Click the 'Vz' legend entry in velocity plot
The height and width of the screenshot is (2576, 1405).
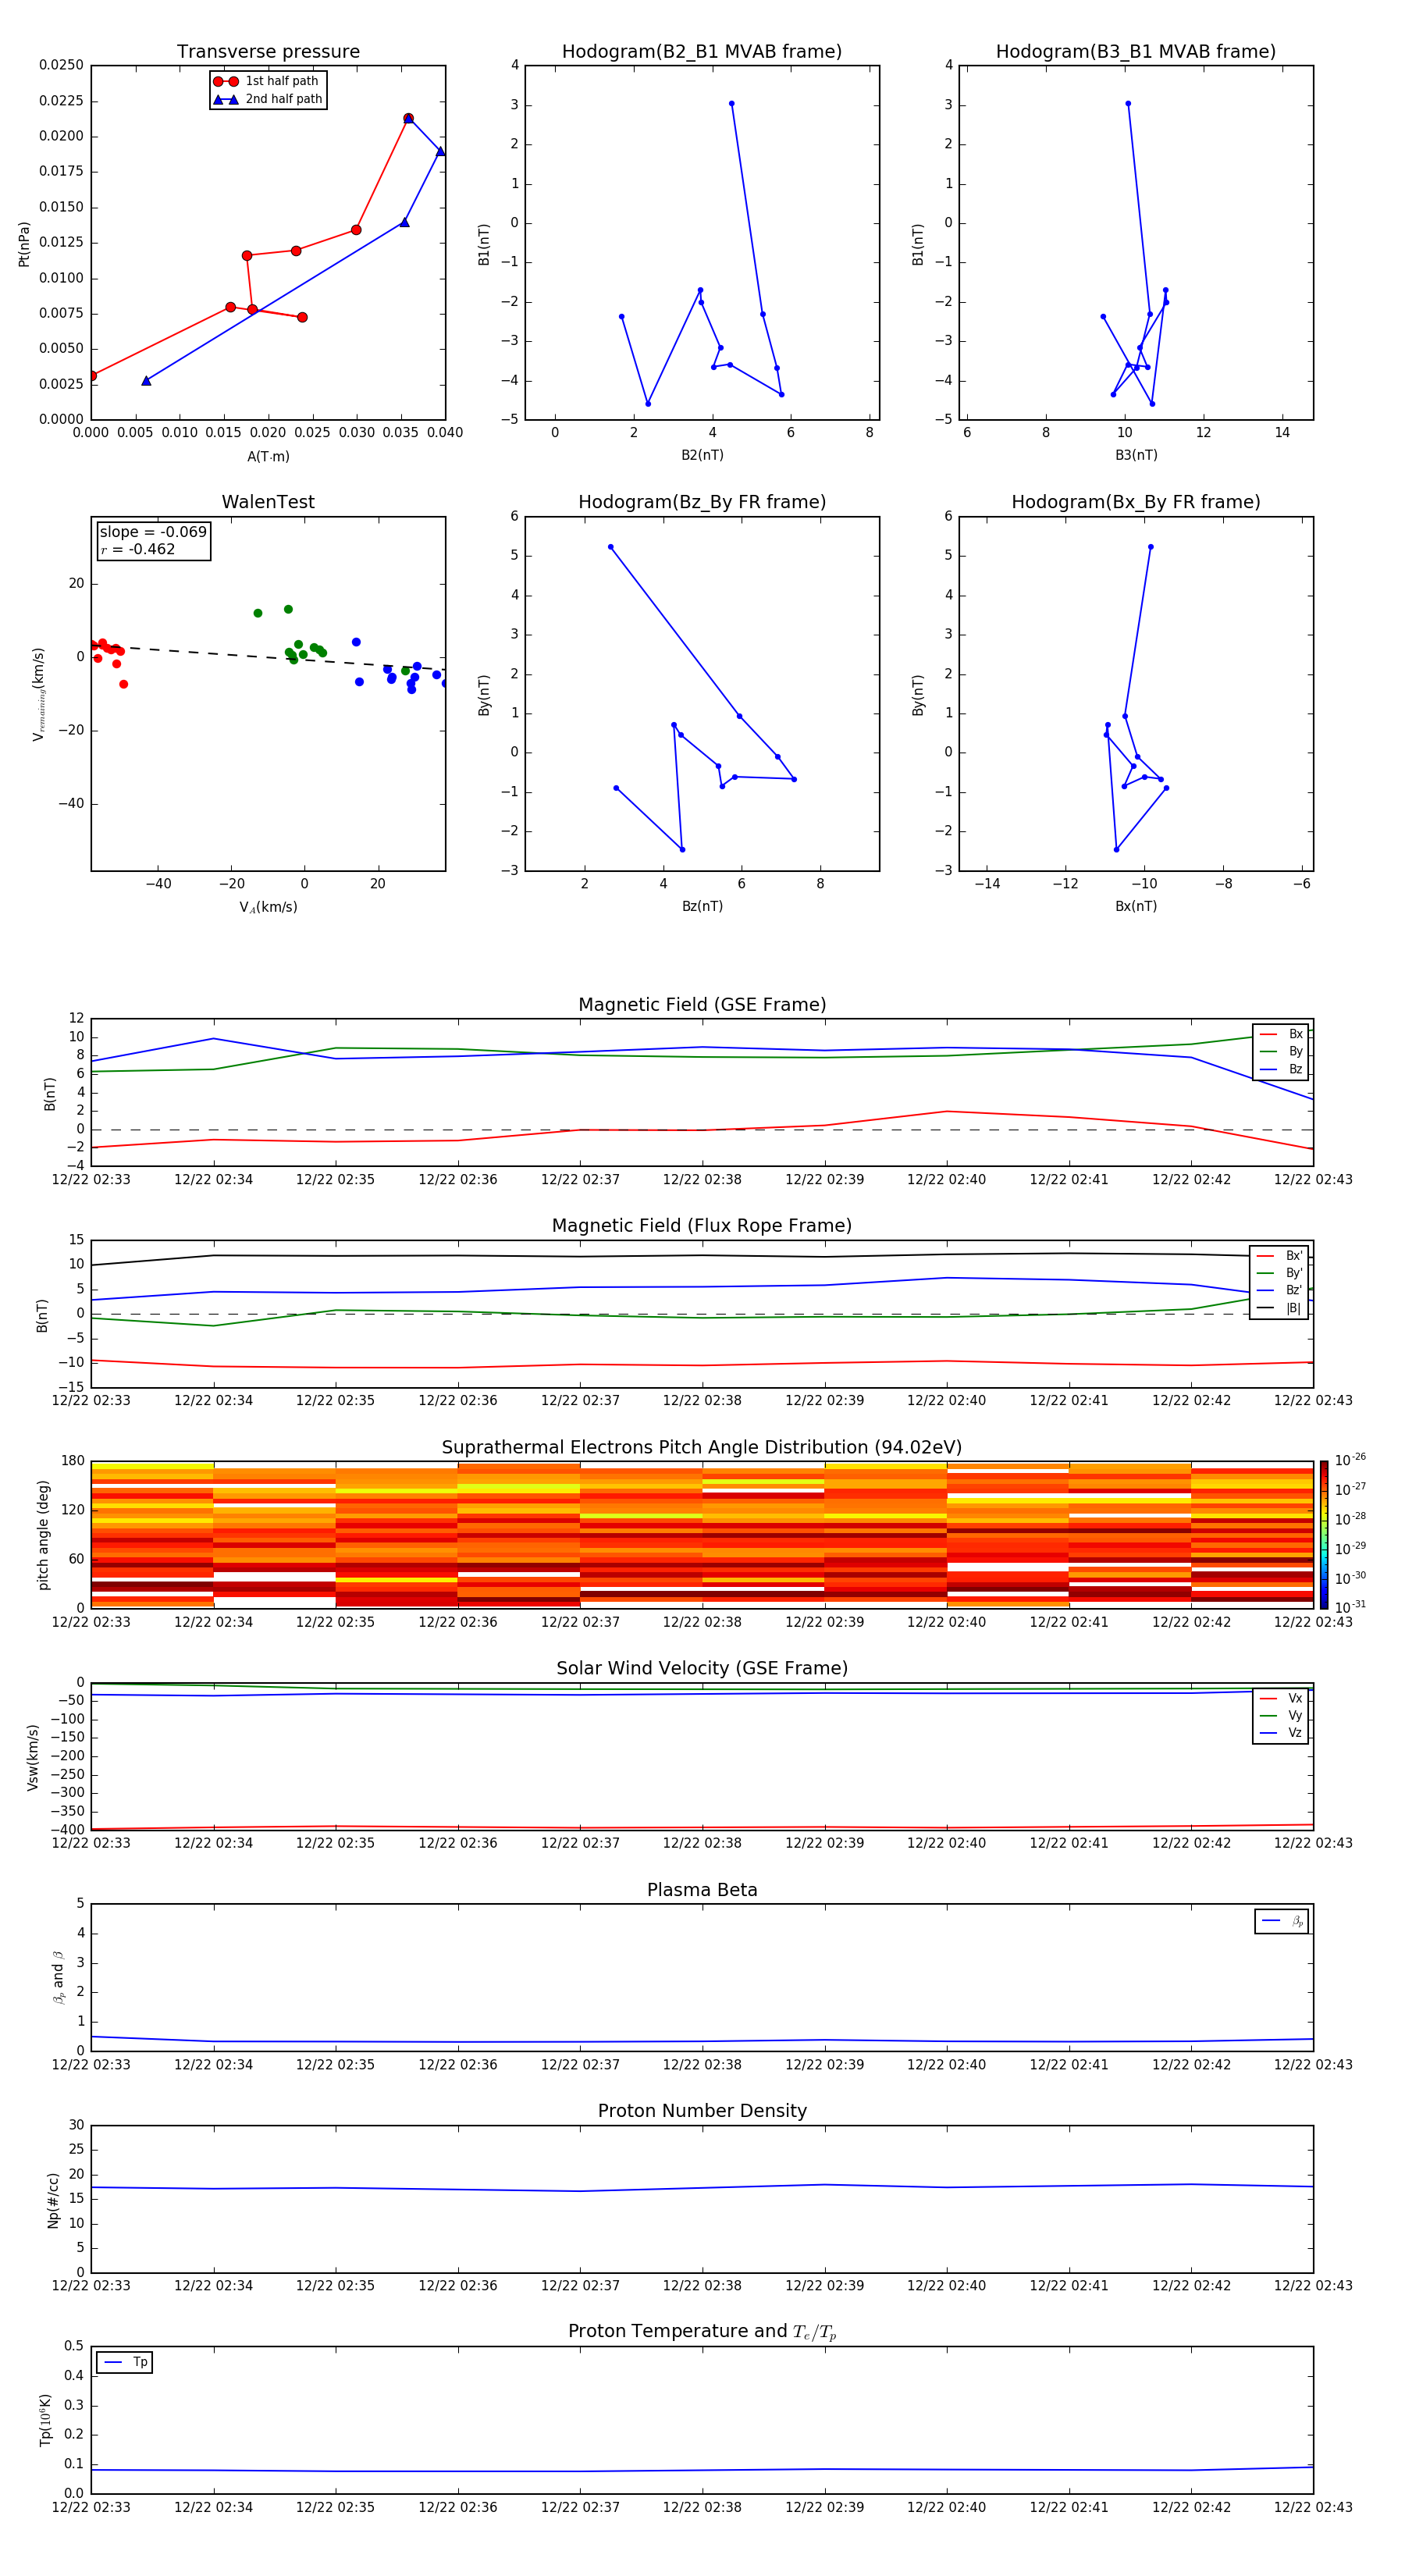click(x=1281, y=1732)
